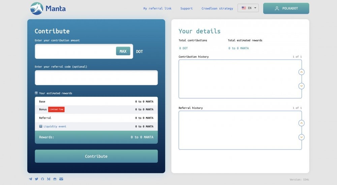Click the 'Version: 534c' text
337x185 pixels.
pos(299,179)
